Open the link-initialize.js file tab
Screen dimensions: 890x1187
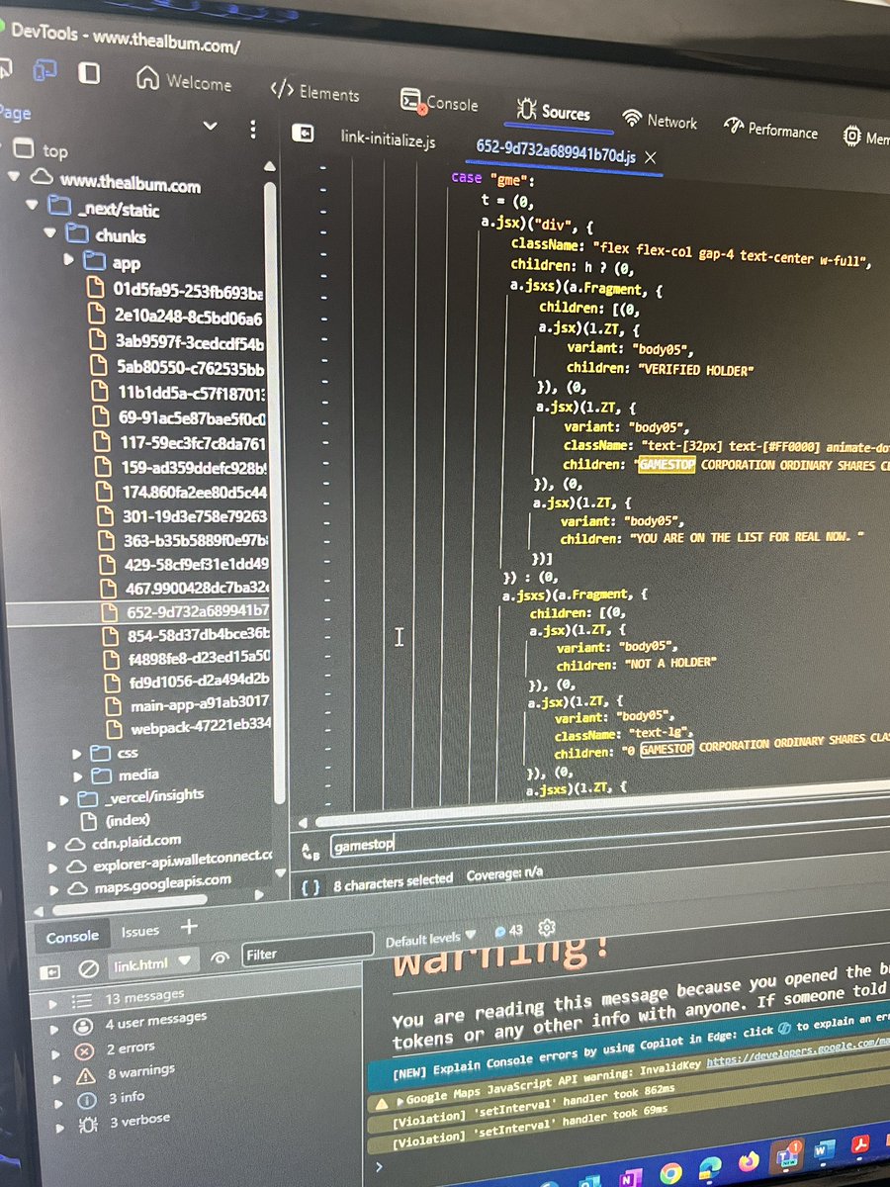click(x=388, y=140)
